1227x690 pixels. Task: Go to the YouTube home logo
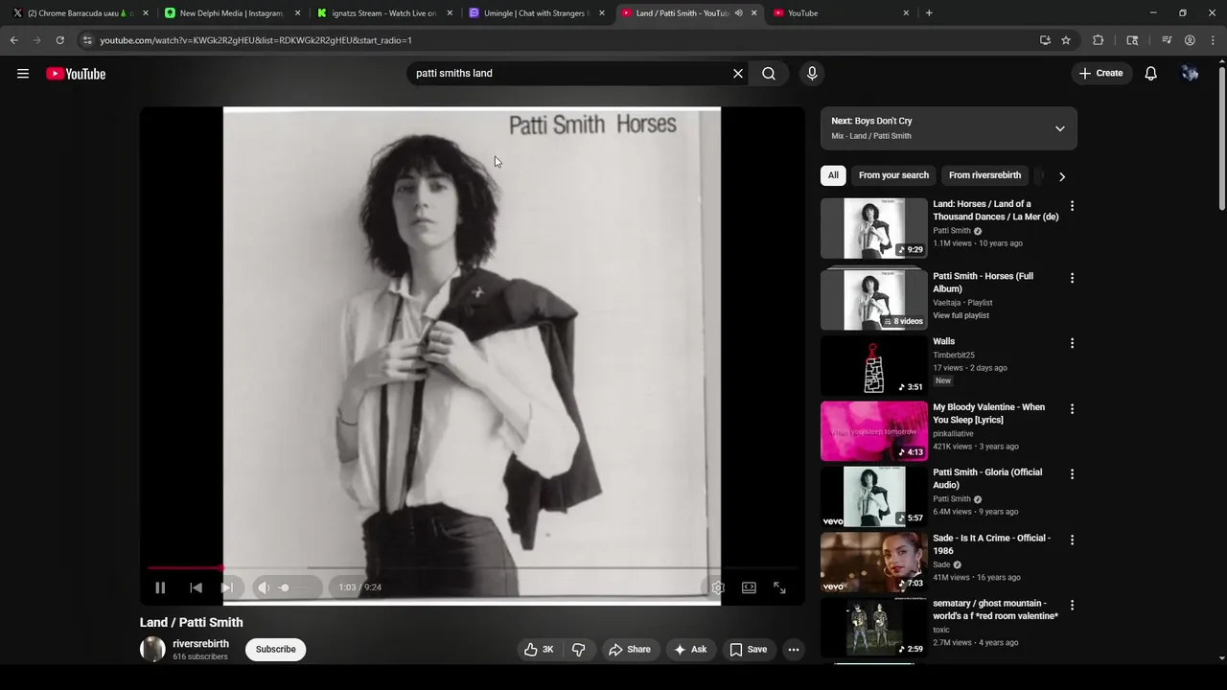[76, 74]
